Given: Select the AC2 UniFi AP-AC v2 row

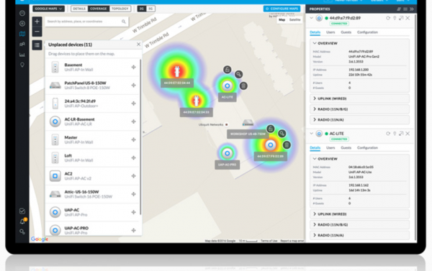Looking at the screenshot, I should pos(93,176).
